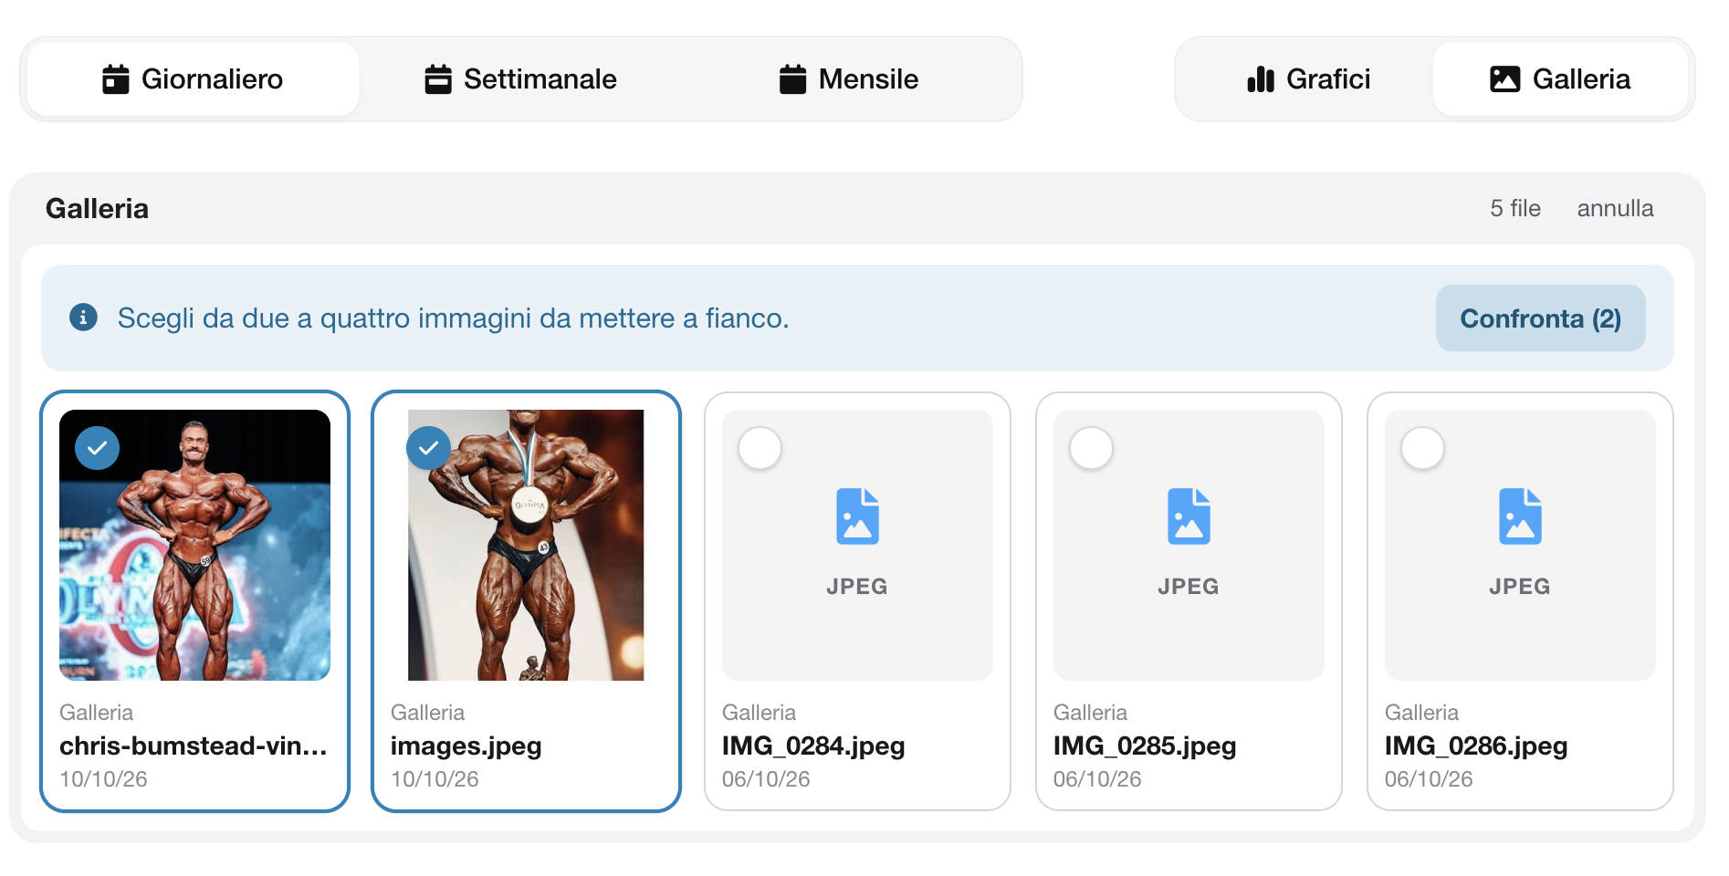Screen dimensions: 1729x876
Task: Open the chris-bumstead photo thumbnail
Action: tap(194, 545)
